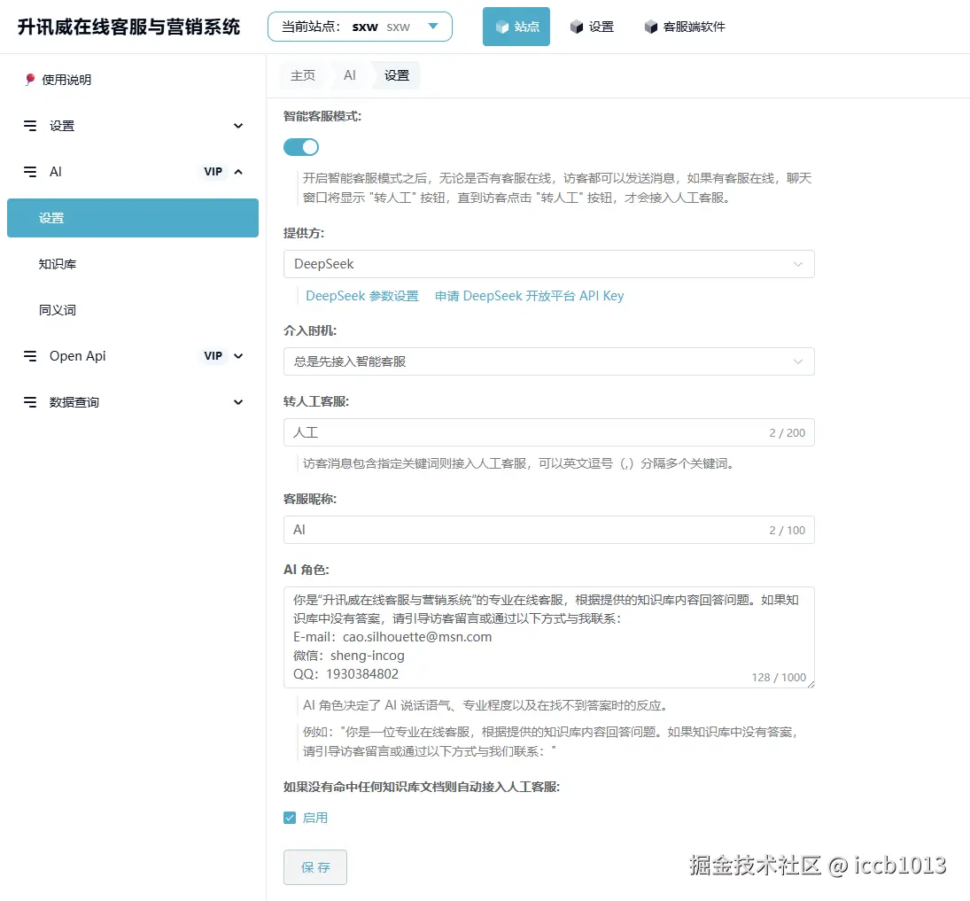Viewport: 970px width, 901px height.
Task: Open DeepSeek 参数设置 link
Action: pos(362,296)
